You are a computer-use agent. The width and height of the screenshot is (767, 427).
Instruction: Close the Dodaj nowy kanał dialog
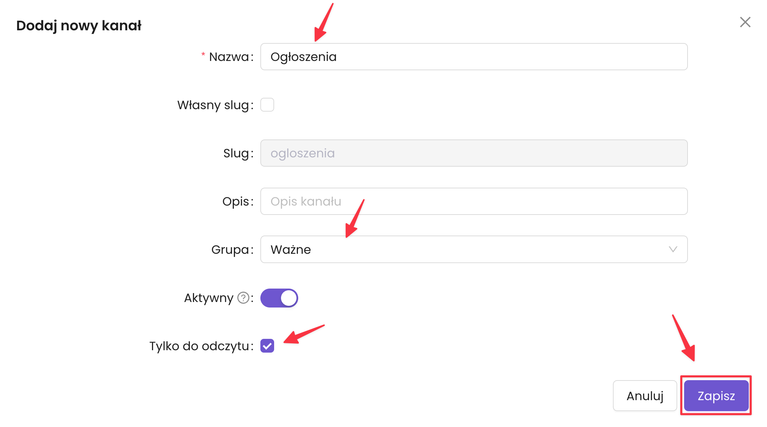[x=745, y=22]
